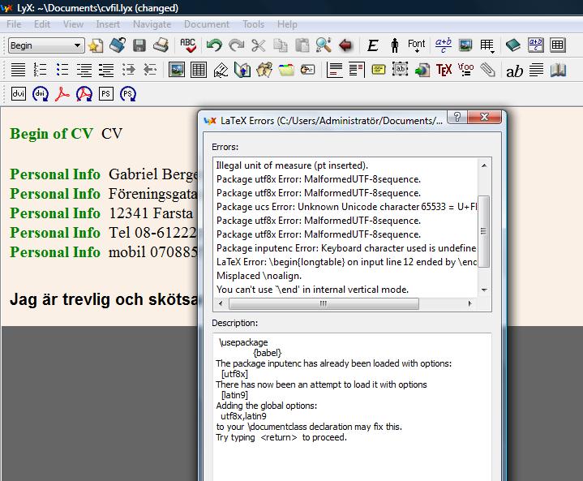Open the Tools menu

253,24
